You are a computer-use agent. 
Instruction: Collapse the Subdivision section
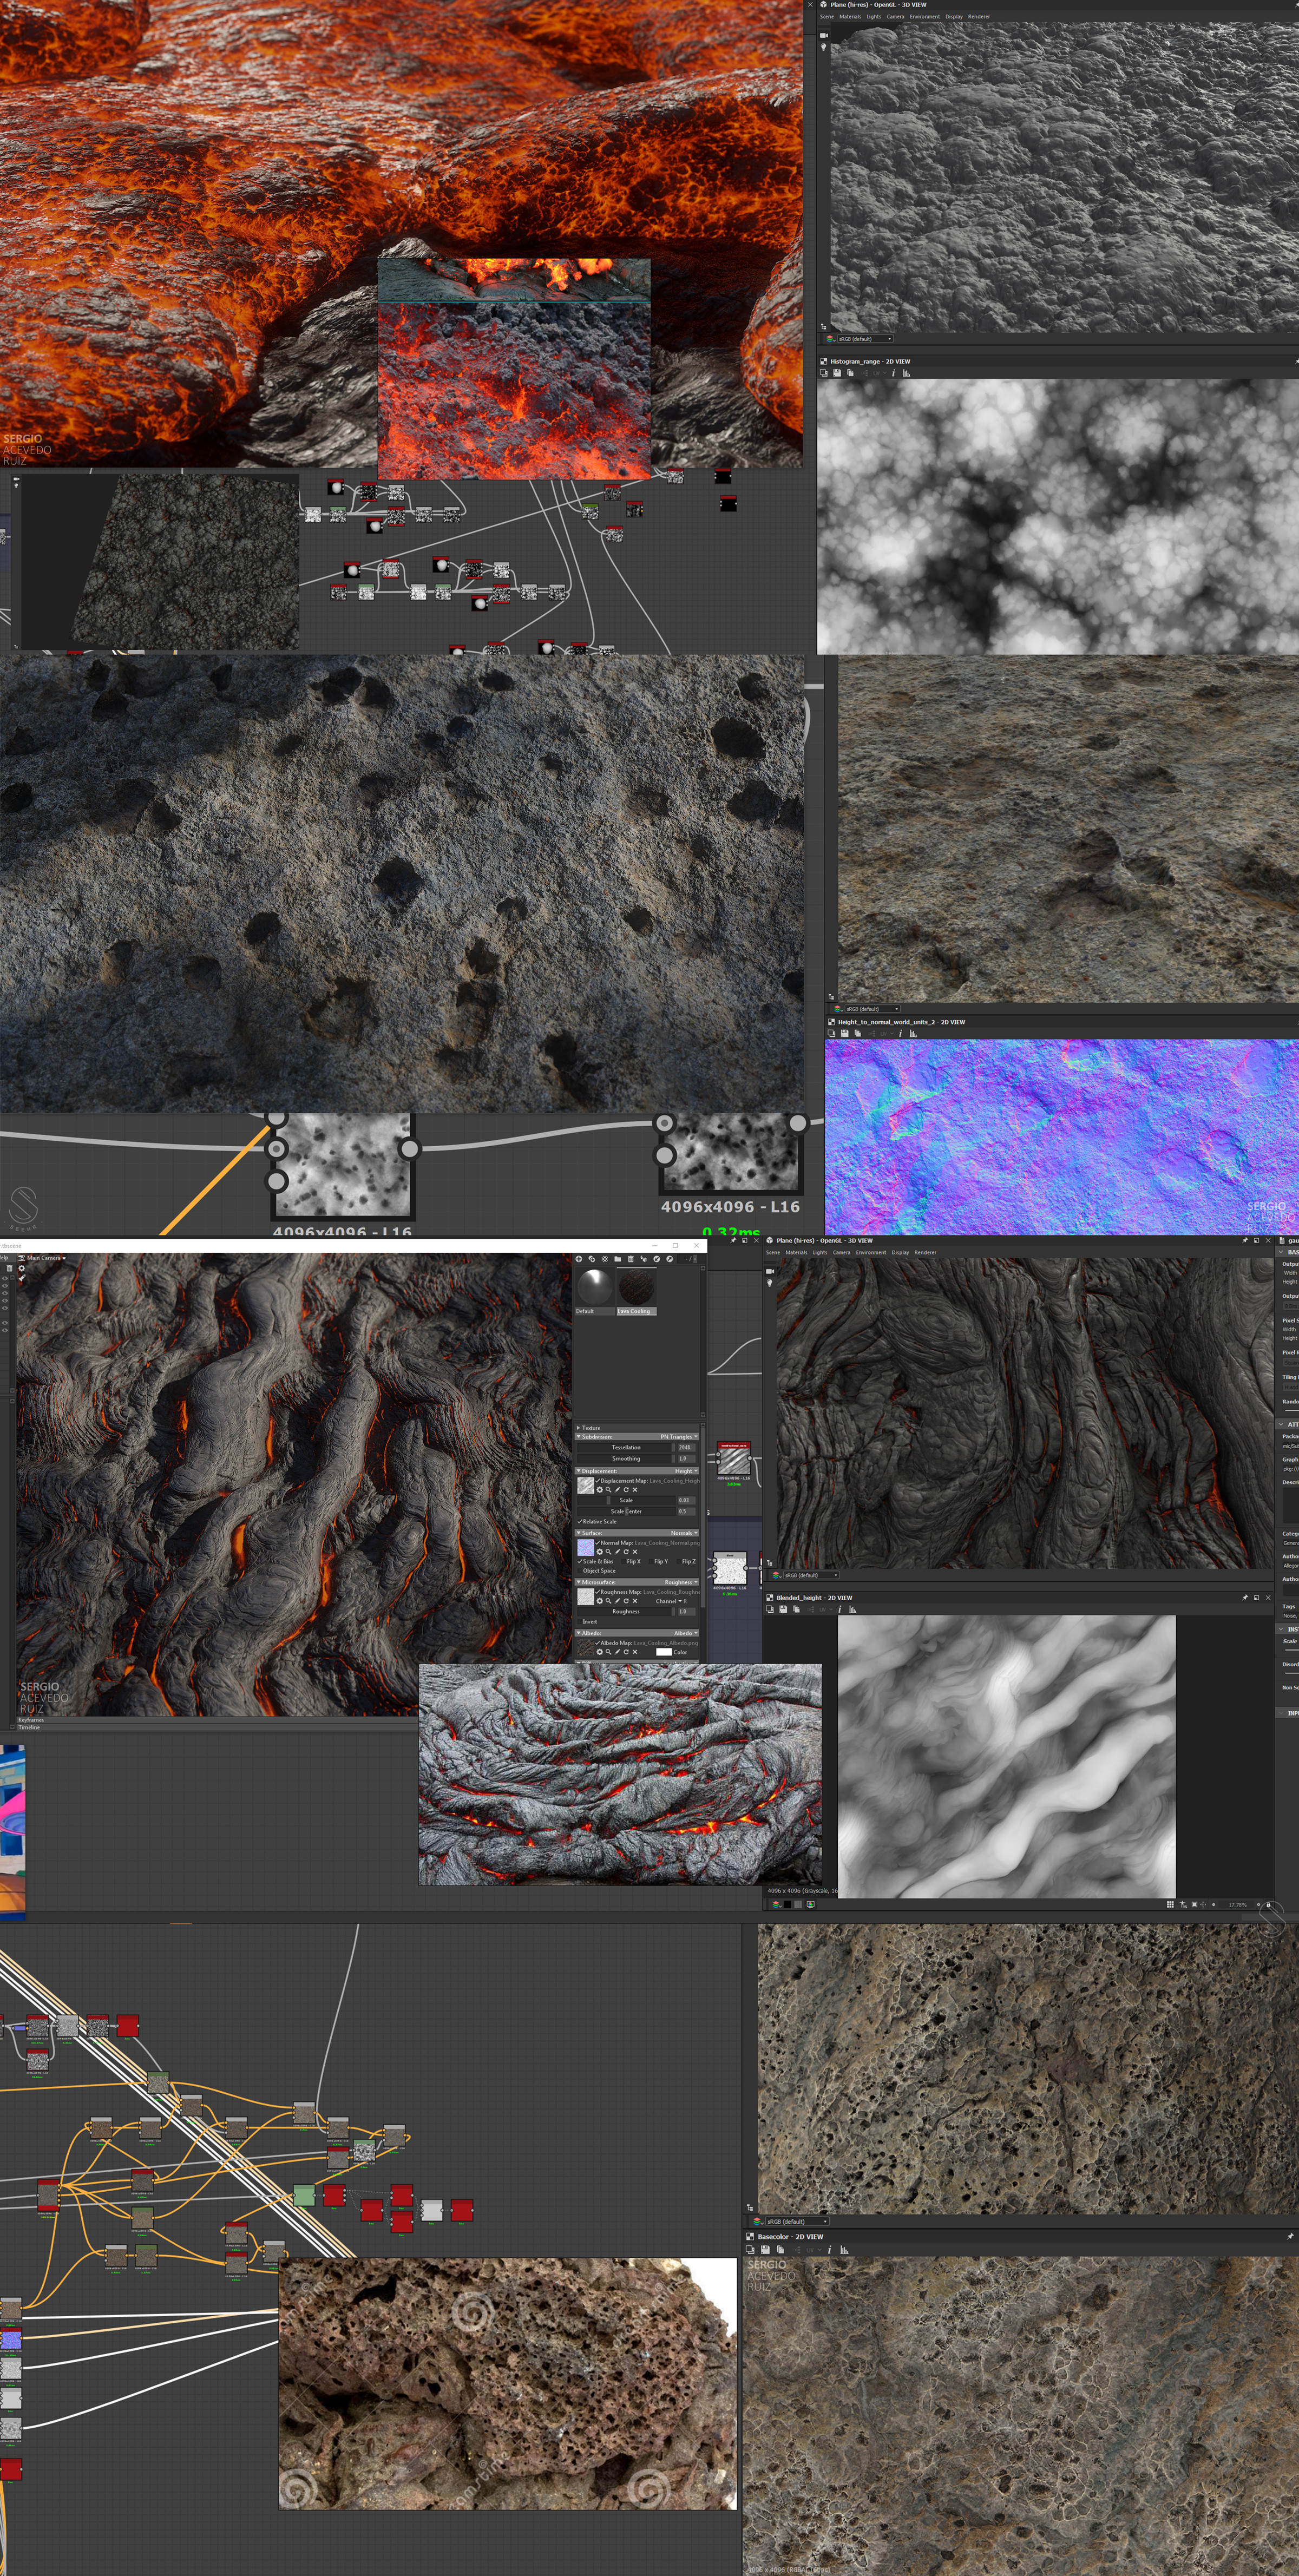[x=579, y=1437]
